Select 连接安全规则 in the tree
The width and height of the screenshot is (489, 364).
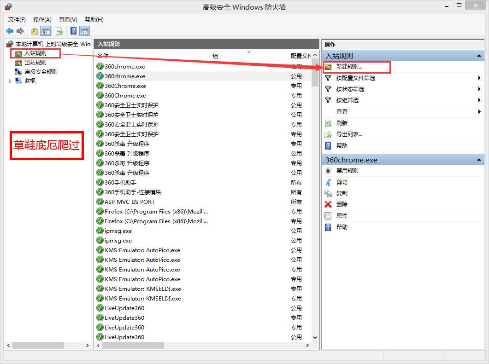coord(41,72)
